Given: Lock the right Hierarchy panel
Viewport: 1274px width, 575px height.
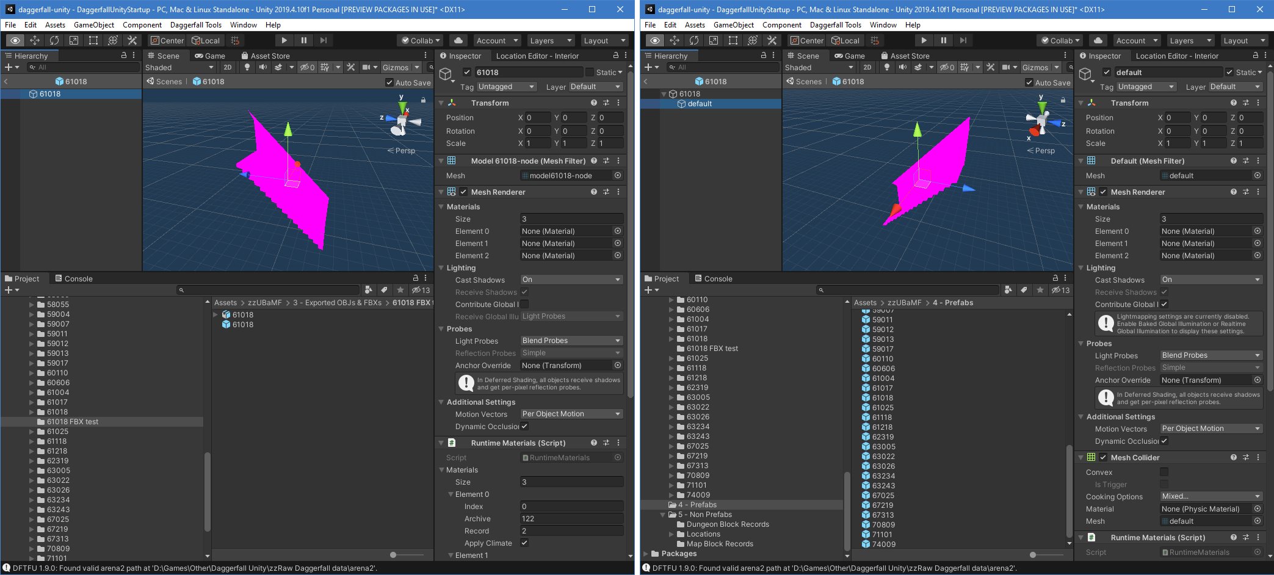Looking at the screenshot, I should pos(763,56).
